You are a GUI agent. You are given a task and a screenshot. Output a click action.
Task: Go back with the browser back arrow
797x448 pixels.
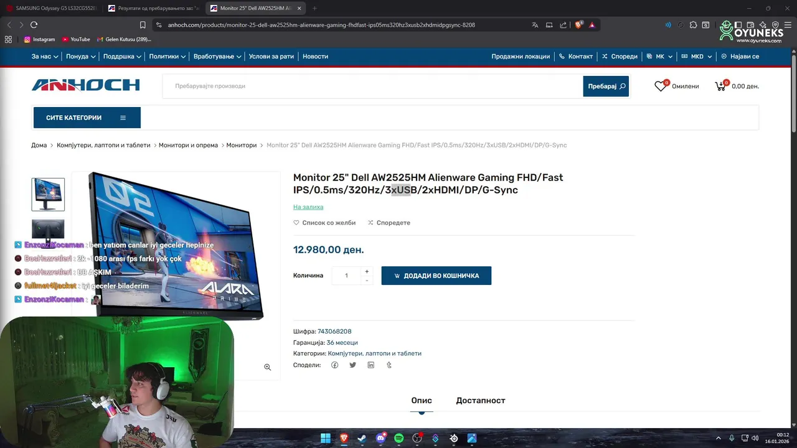click(9, 25)
